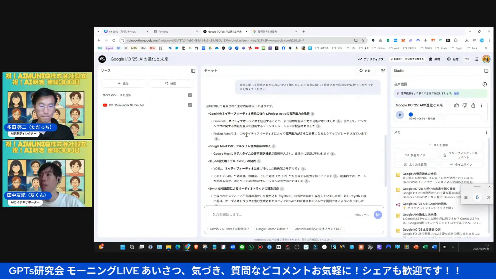
Task: Generate a 学習ガイド study guide
Action: point(415,155)
